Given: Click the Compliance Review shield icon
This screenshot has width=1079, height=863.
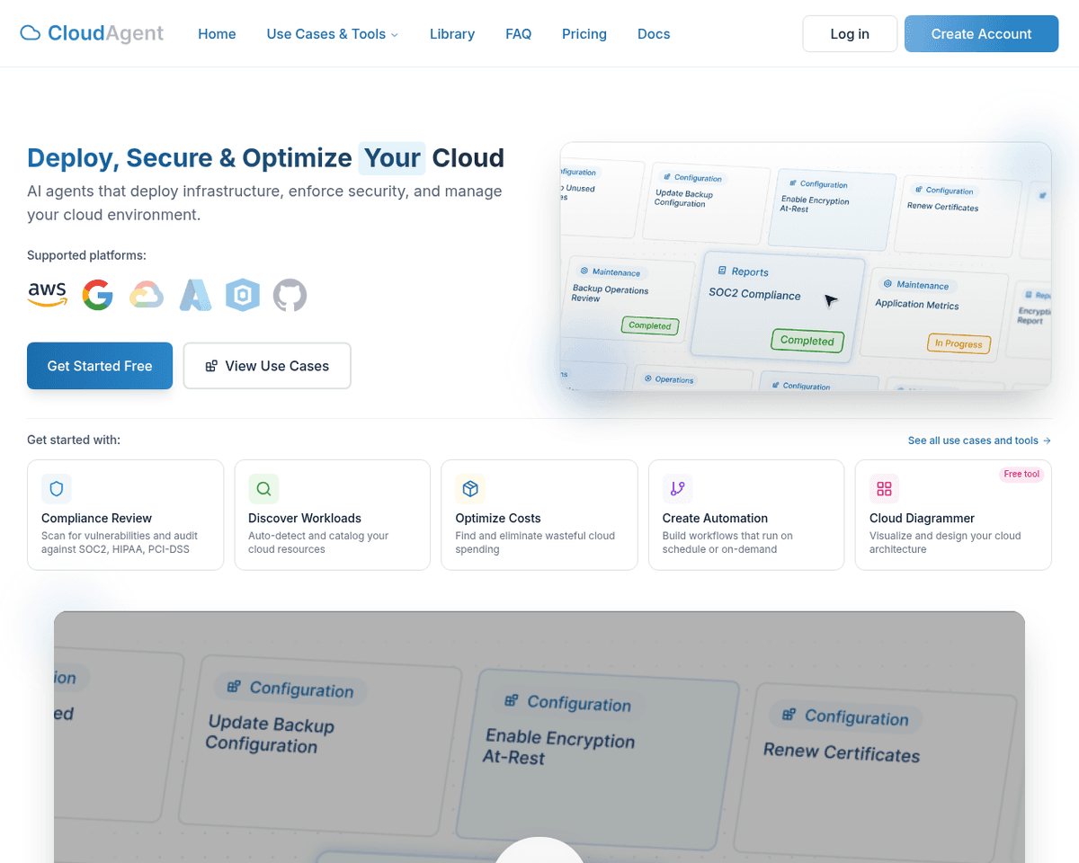Looking at the screenshot, I should pyautogui.click(x=57, y=489).
